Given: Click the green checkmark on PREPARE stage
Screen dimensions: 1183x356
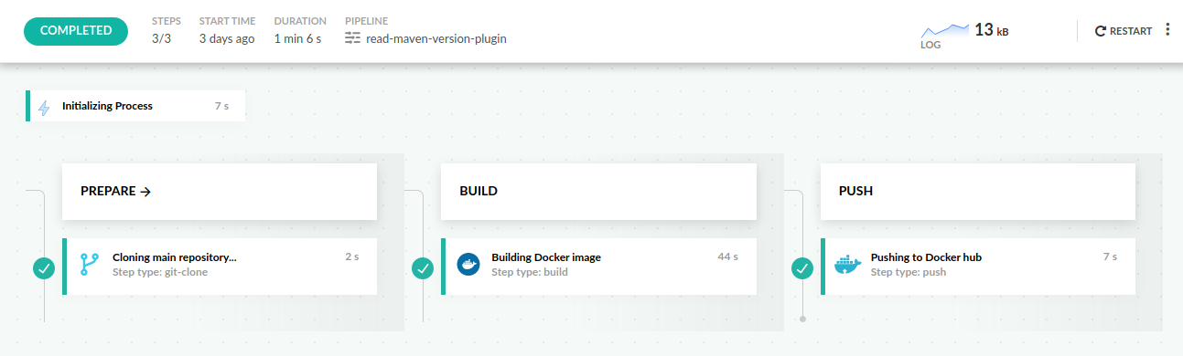Looking at the screenshot, I should (43, 268).
